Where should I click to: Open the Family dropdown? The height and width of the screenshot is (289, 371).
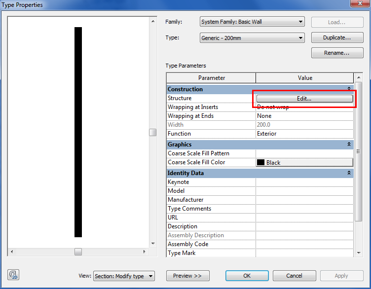(252, 22)
